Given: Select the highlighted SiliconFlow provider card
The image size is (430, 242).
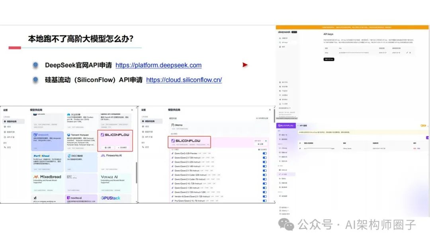Looking at the screenshot, I should tap(115, 141).
